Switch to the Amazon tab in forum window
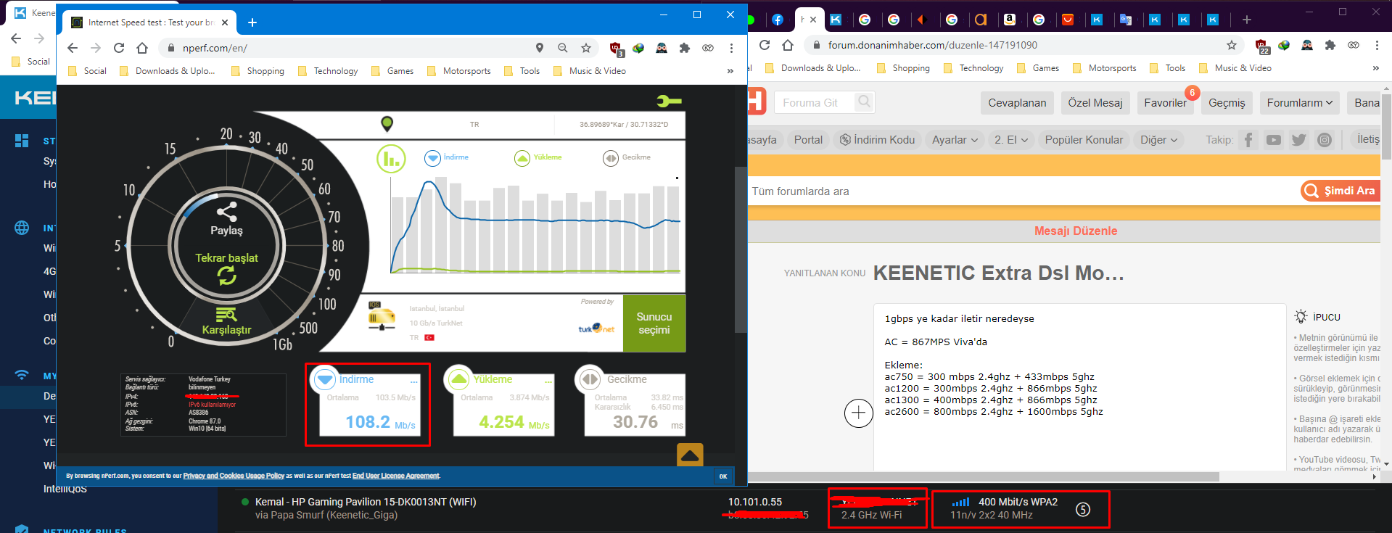The image size is (1392, 533). click(1010, 20)
